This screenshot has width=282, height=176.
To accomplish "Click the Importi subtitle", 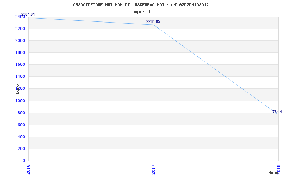I will click(x=141, y=12).
